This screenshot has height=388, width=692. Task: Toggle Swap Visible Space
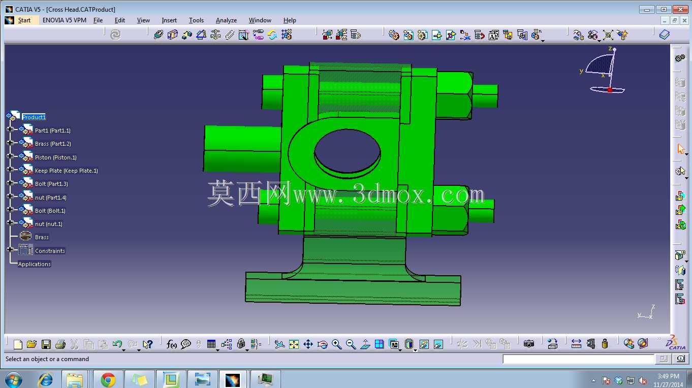coord(438,344)
